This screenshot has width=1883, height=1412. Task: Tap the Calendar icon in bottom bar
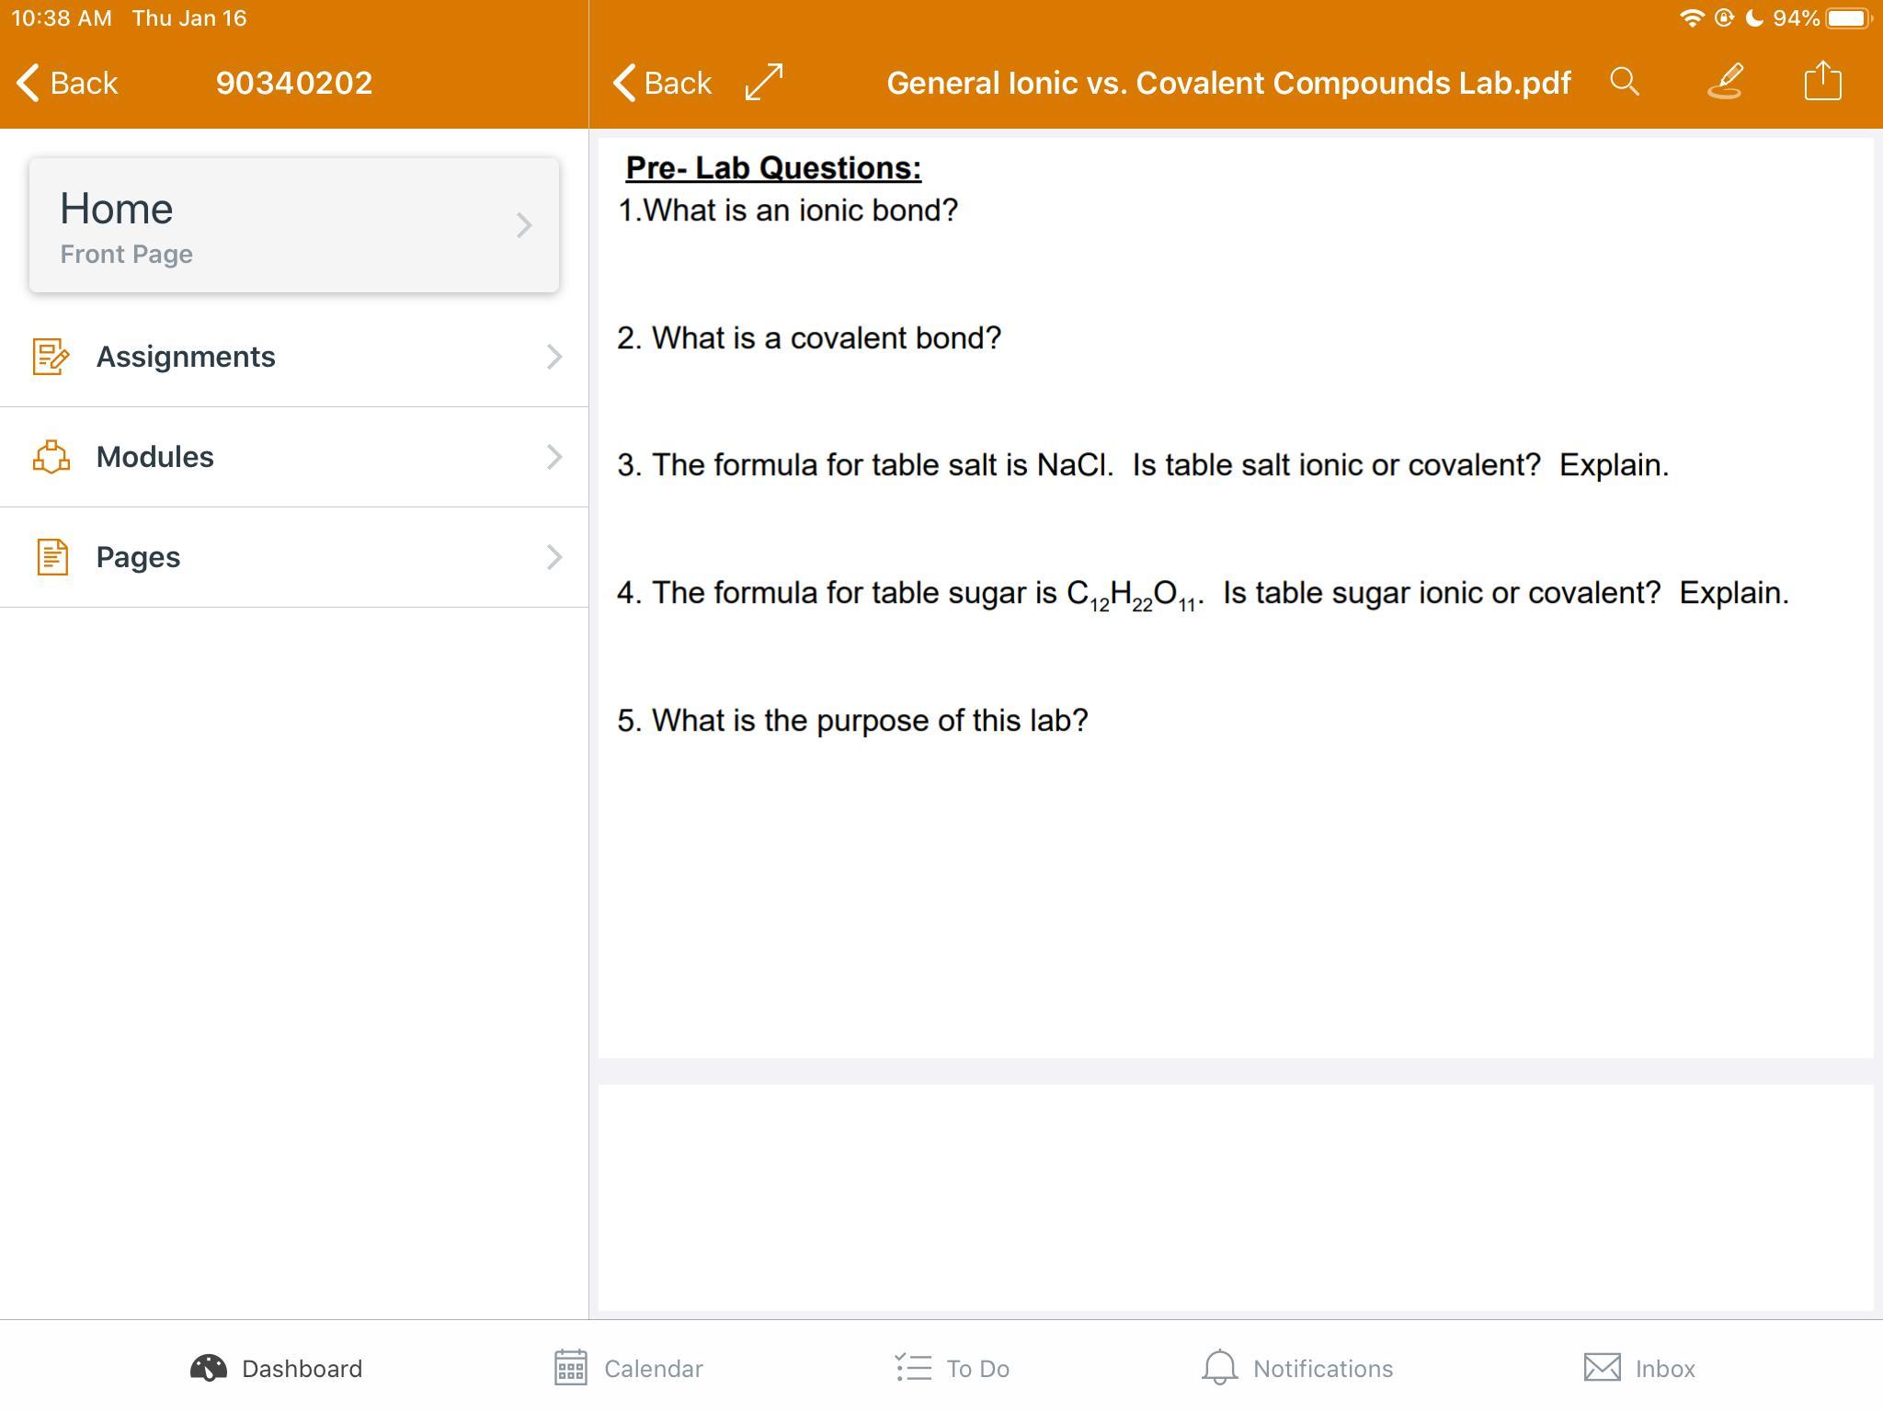(x=571, y=1367)
